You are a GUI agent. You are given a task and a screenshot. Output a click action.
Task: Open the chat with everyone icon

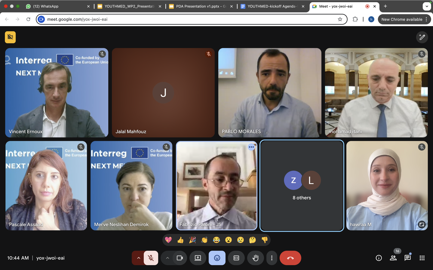point(407,258)
